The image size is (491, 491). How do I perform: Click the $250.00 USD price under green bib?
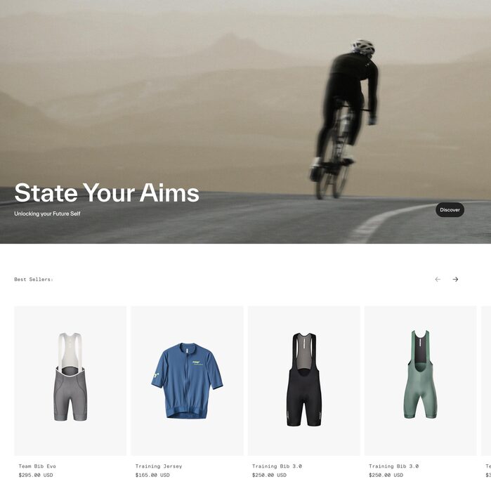(386, 475)
